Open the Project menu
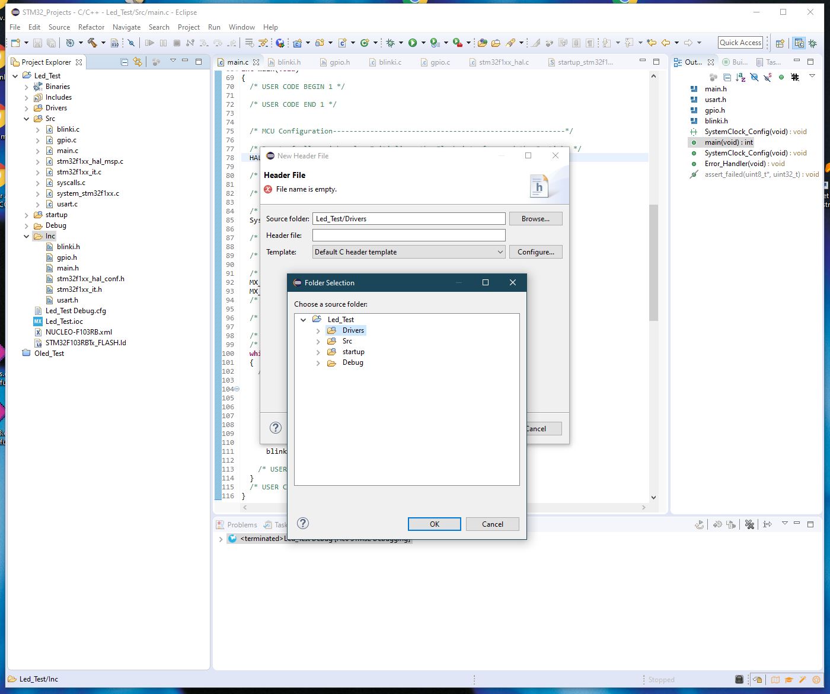 (189, 27)
